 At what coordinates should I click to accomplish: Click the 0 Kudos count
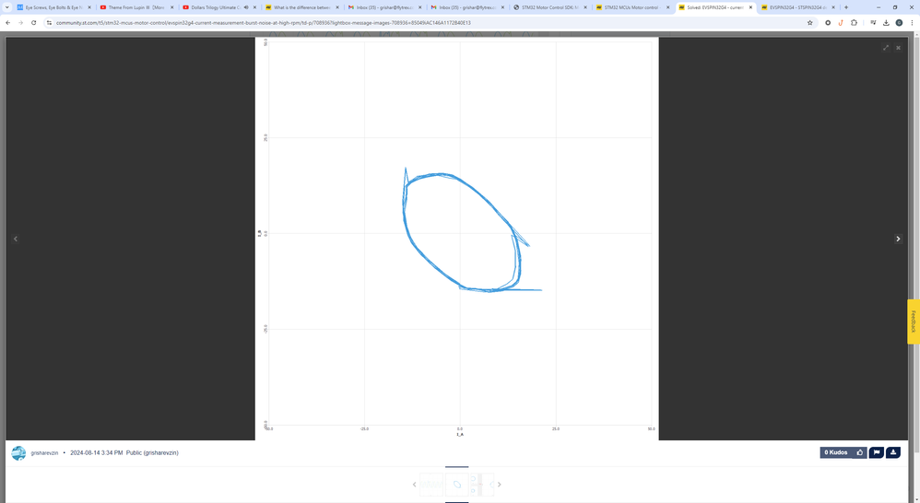(x=836, y=452)
